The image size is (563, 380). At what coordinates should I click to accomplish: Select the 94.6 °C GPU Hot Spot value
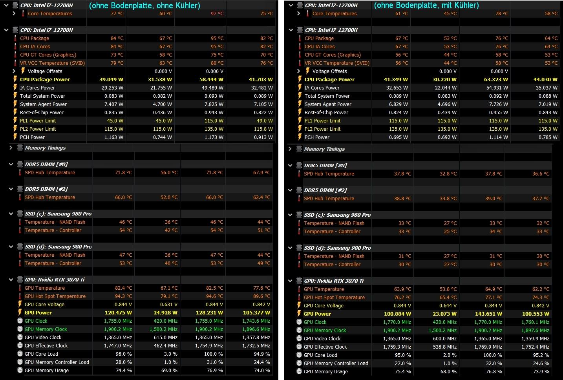[215, 296]
